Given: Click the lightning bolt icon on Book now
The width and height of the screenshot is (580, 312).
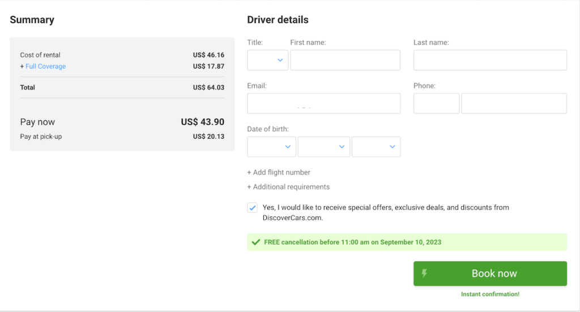Looking at the screenshot, I should pos(425,273).
